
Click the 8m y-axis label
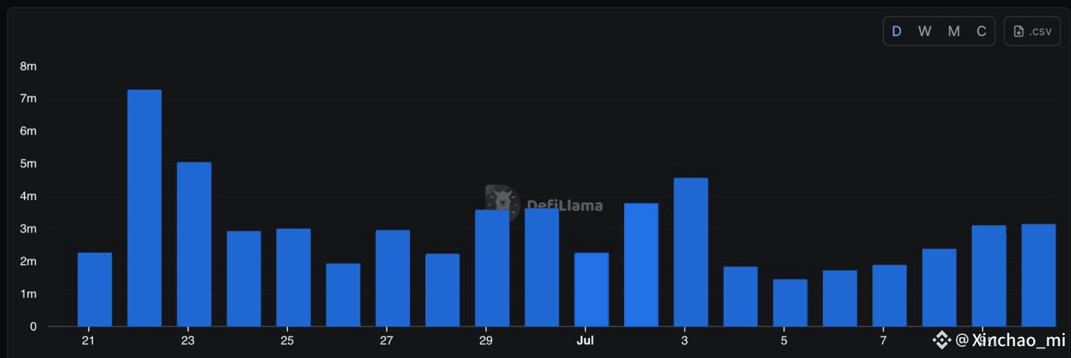[x=28, y=66]
